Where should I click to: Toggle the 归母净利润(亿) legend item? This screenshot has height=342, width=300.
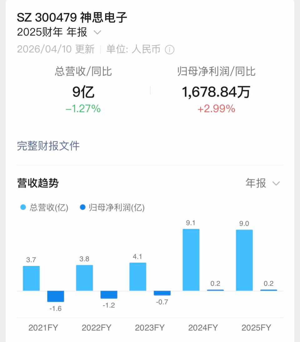click(112, 207)
